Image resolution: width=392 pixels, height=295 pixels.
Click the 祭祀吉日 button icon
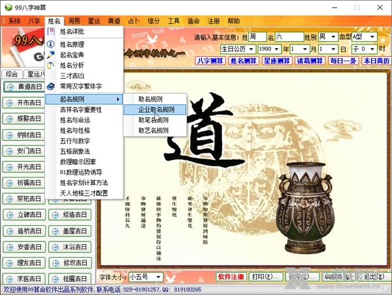(10, 199)
